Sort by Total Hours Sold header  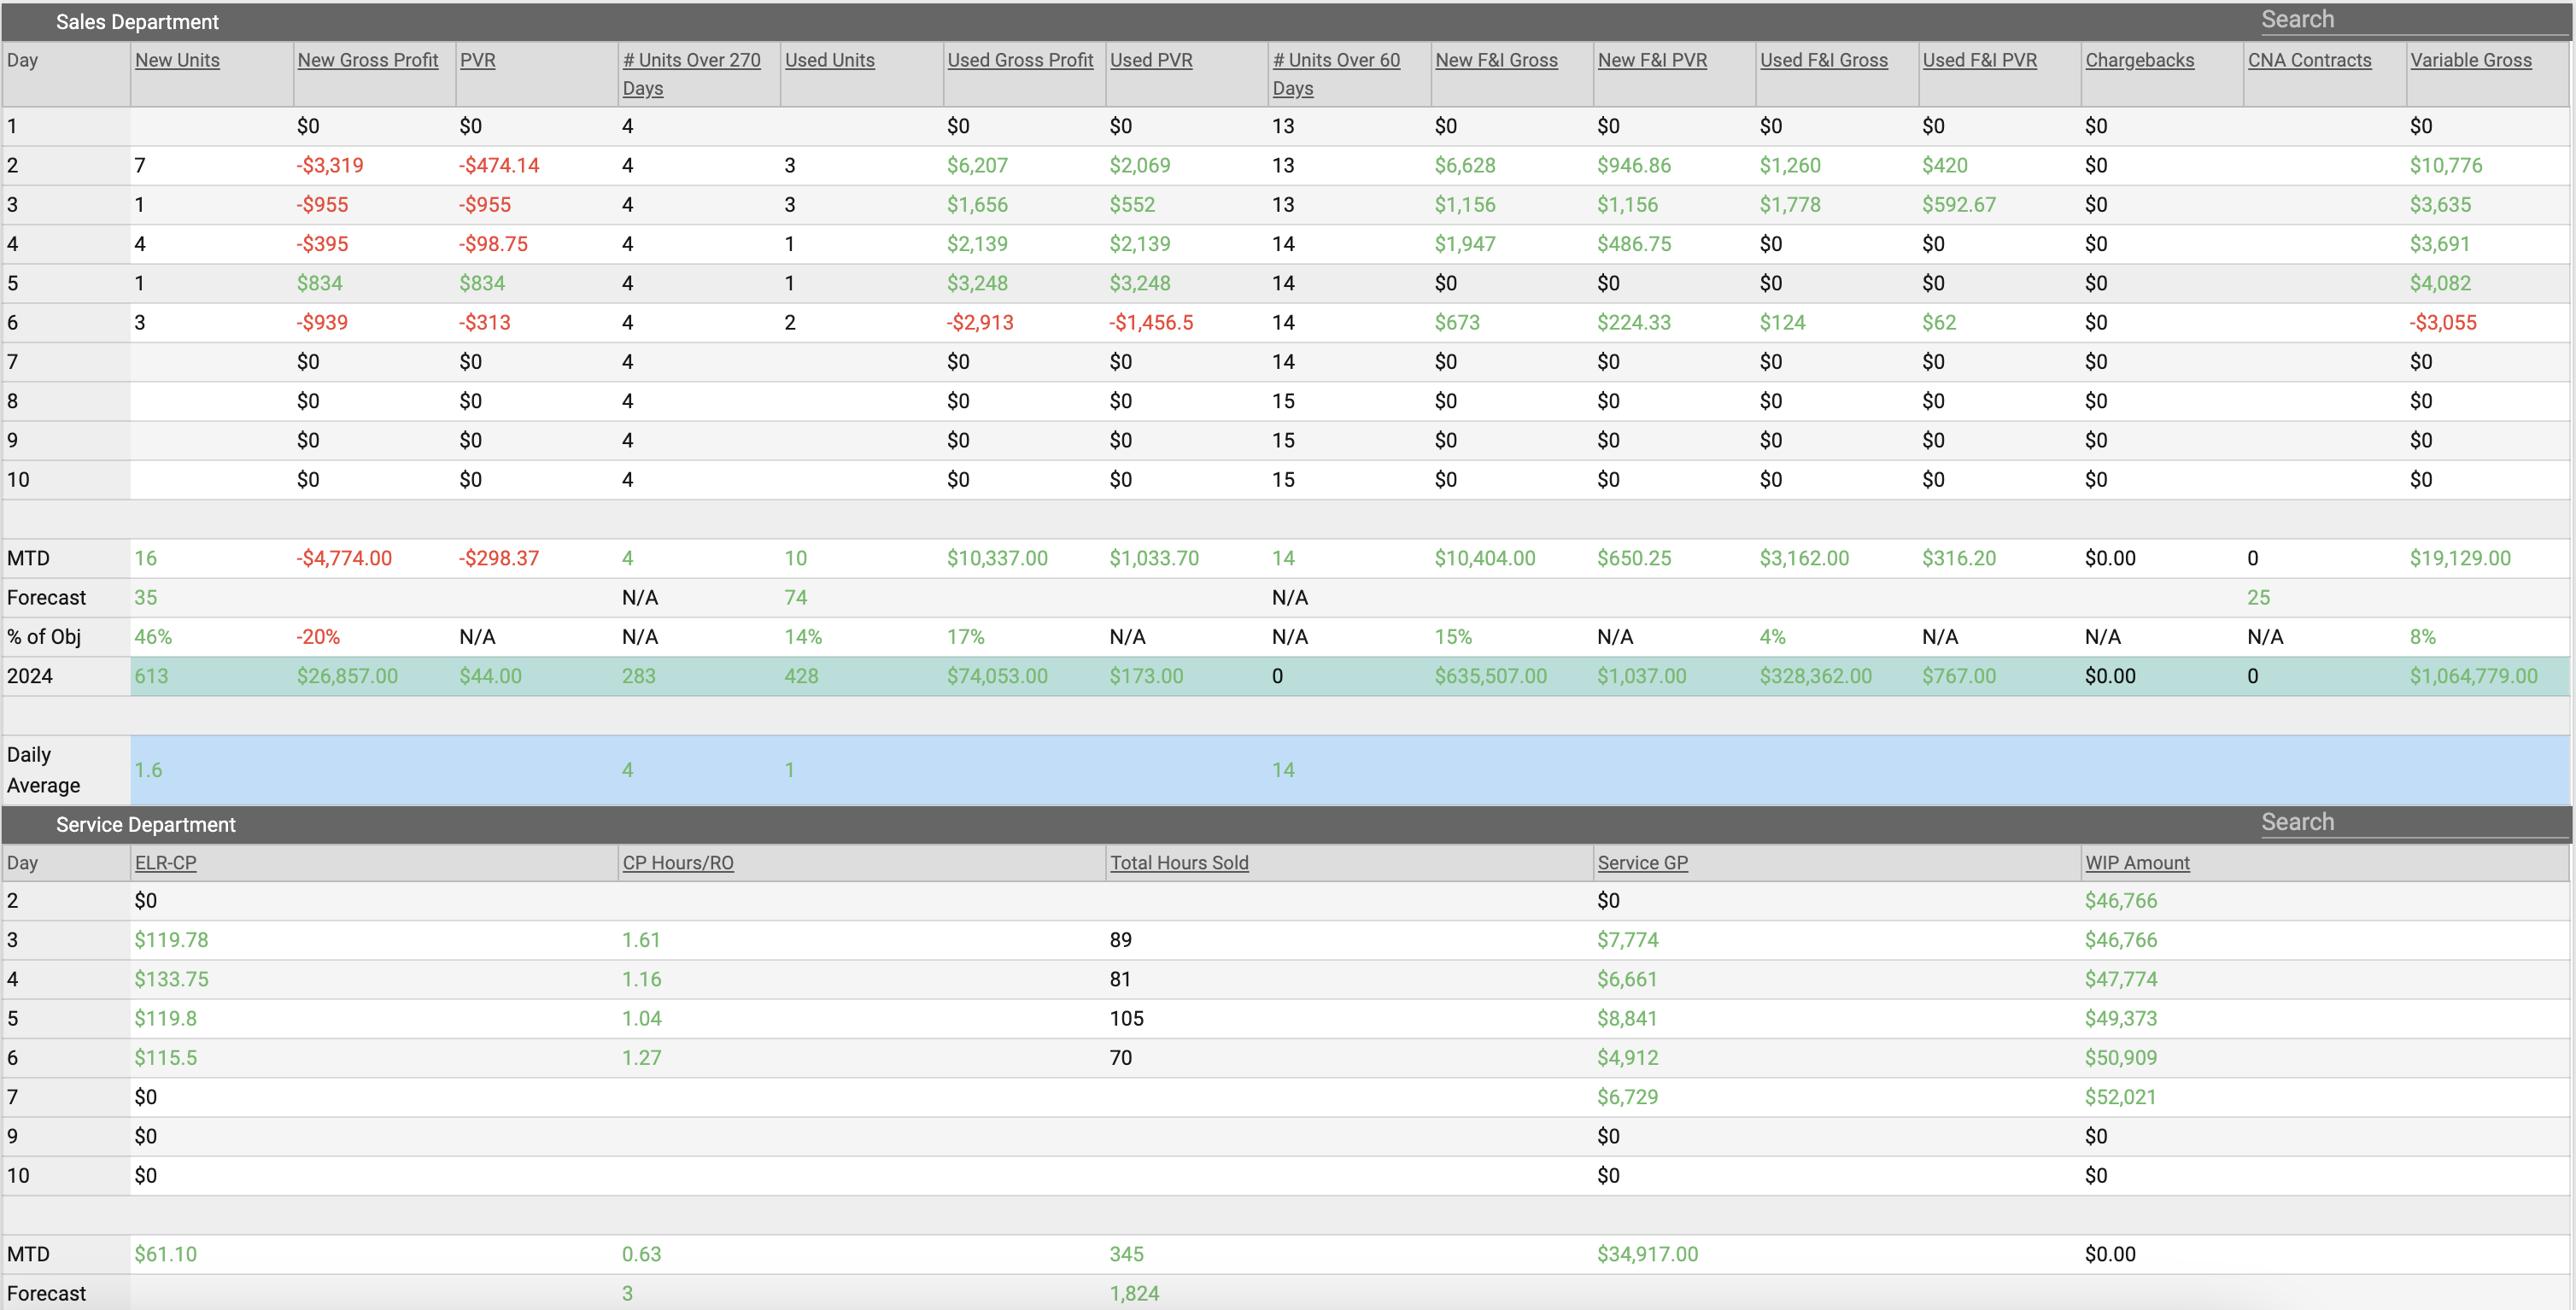click(x=1179, y=863)
